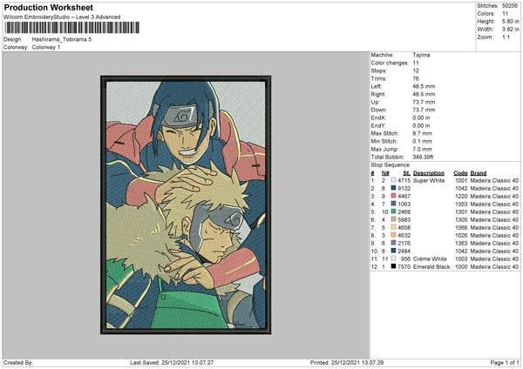
Task: Click thread code '1066'
Action: click(461, 227)
